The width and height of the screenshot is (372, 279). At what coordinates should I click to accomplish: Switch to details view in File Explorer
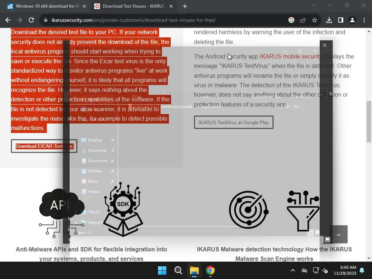point(321,239)
